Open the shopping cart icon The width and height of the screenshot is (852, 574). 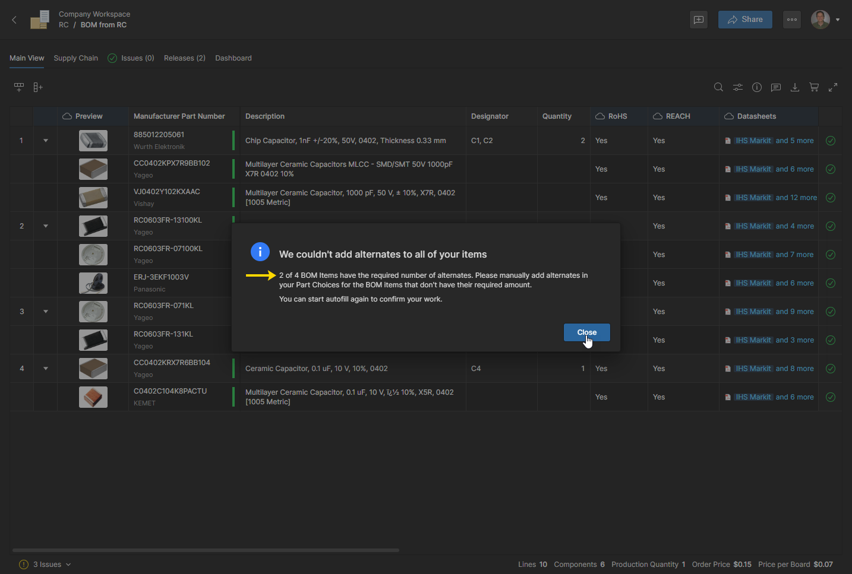pos(814,87)
